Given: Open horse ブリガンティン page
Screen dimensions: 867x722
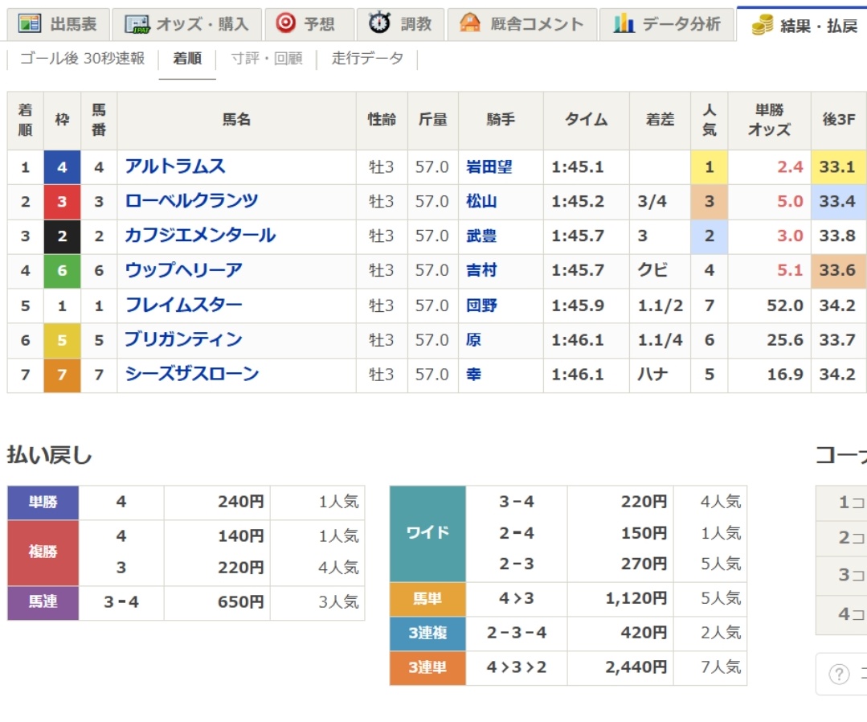Looking at the screenshot, I should [x=183, y=339].
